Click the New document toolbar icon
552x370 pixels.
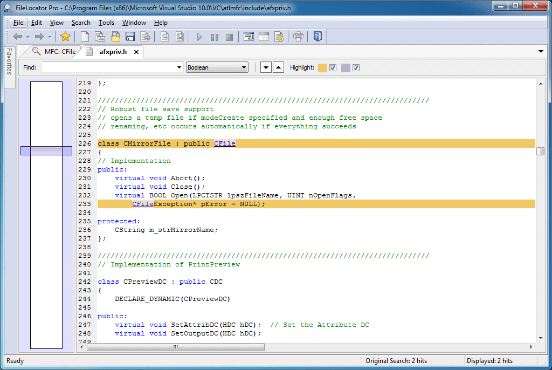(x=85, y=37)
